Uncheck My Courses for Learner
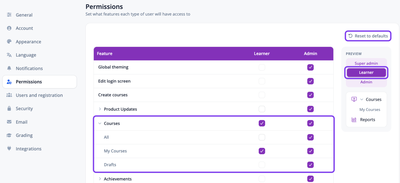400x183 pixels. coord(262,151)
